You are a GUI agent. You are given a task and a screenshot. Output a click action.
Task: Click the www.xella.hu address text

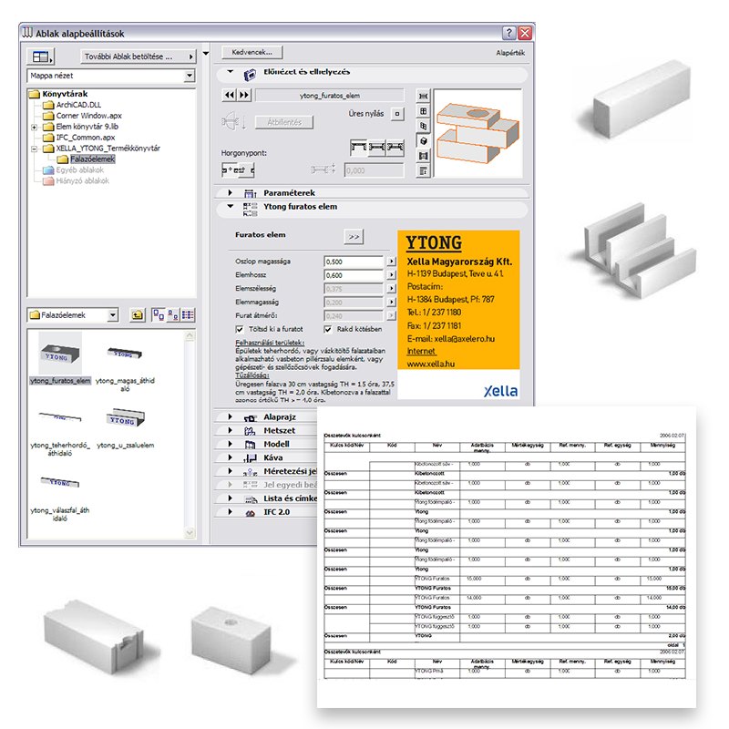[x=431, y=364]
